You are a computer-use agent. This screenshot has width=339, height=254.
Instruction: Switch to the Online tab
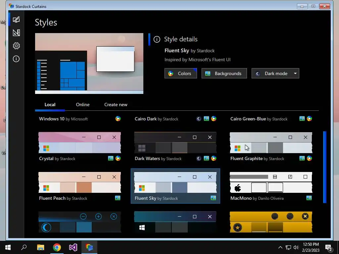pos(82,105)
